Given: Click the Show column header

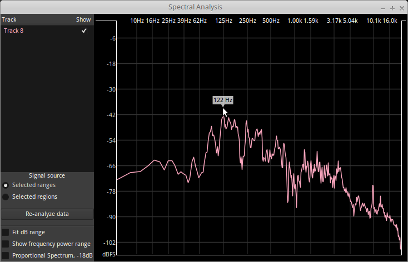Looking at the screenshot, I should pos(83,20).
